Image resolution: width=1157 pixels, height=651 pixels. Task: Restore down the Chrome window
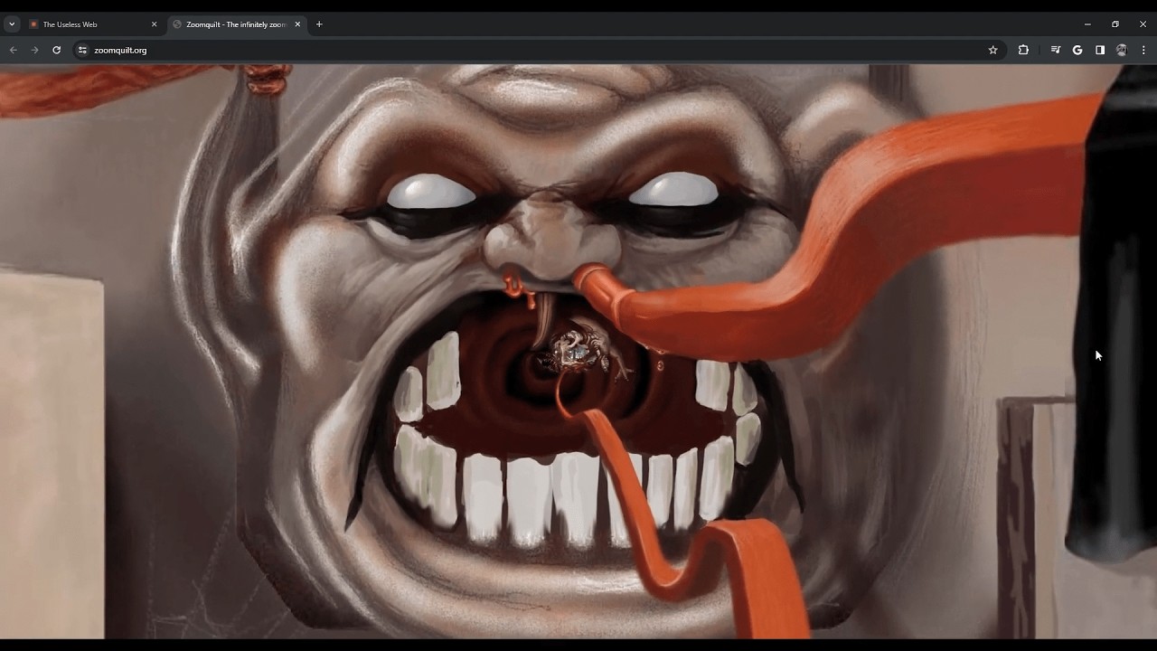pos(1115,24)
